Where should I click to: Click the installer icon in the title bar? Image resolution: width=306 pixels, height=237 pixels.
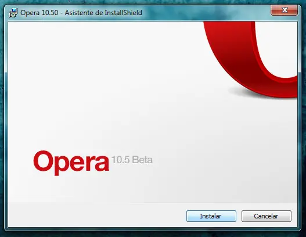(13, 13)
